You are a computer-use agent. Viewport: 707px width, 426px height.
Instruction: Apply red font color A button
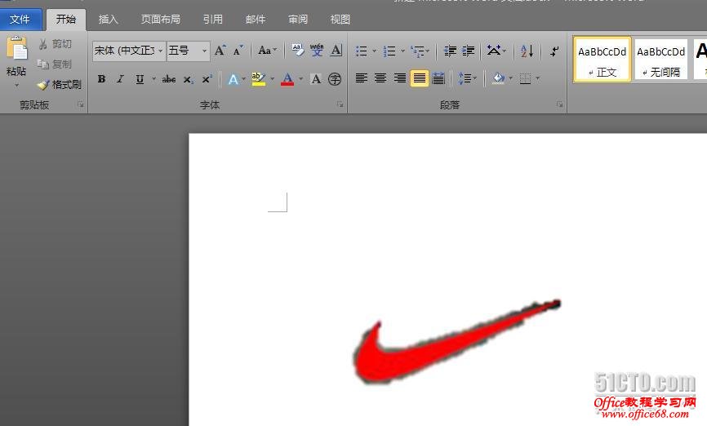point(287,79)
